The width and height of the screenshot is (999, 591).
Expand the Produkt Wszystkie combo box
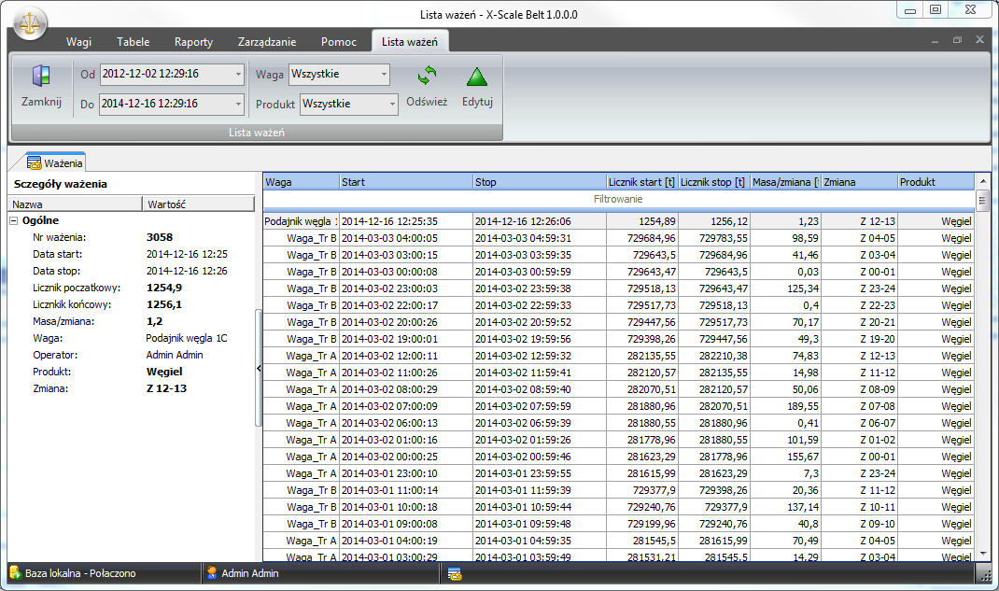tap(392, 104)
